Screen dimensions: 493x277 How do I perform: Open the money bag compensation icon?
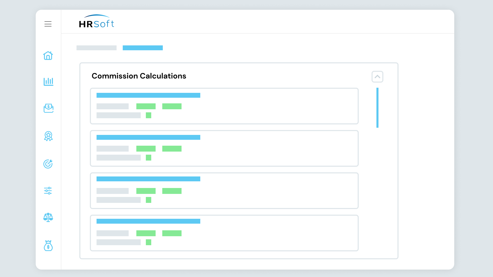[x=48, y=246]
